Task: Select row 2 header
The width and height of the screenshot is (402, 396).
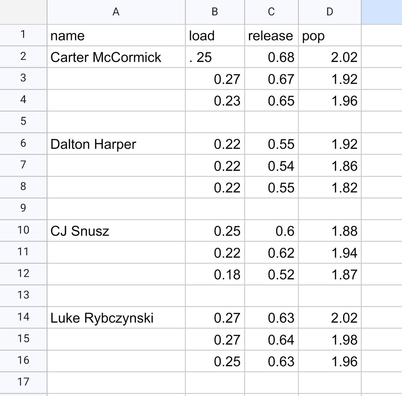Action: pos(23,57)
